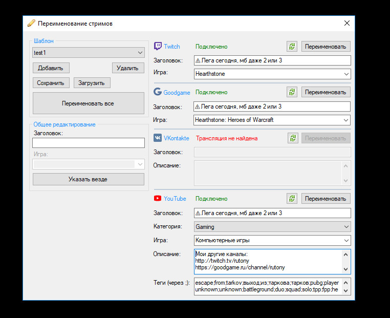Click the YouTube refresh icon button
390x318 pixels.
[x=292, y=199]
